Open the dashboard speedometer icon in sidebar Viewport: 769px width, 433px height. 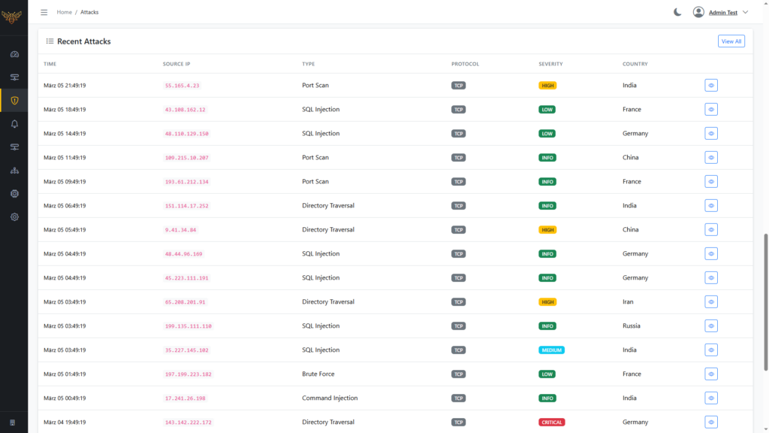coord(14,54)
